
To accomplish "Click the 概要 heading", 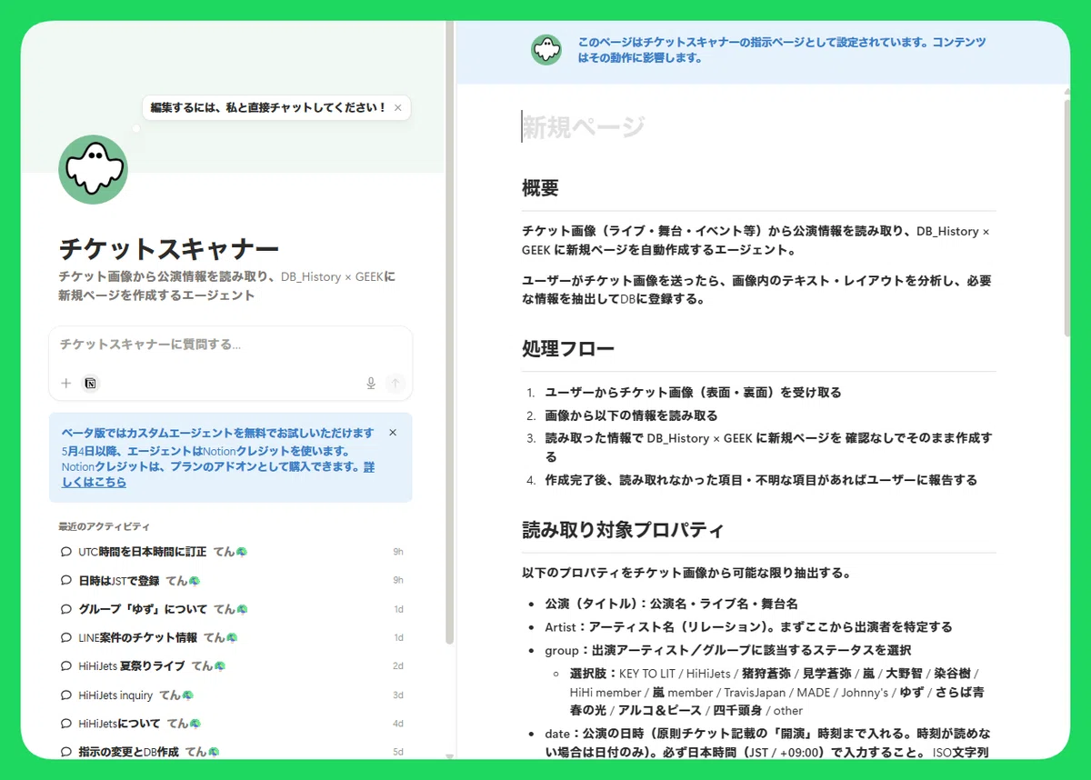I will click(x=540, y=188).
